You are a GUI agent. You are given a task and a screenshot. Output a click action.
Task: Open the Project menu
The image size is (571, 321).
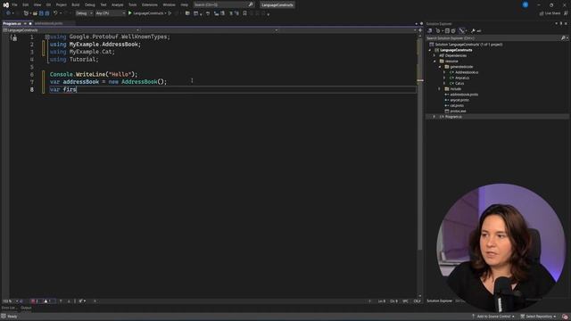pyautogui.click(x=62, y=4)
